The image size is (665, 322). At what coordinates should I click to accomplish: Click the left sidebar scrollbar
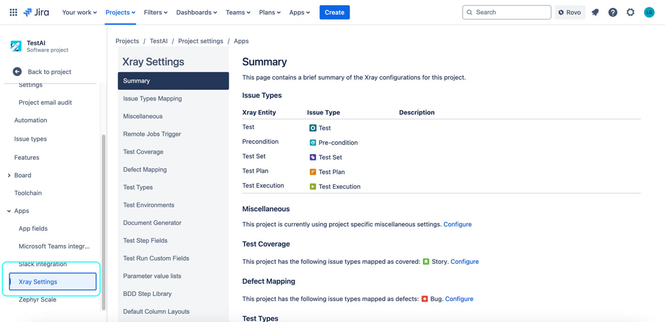pos(103,223)
